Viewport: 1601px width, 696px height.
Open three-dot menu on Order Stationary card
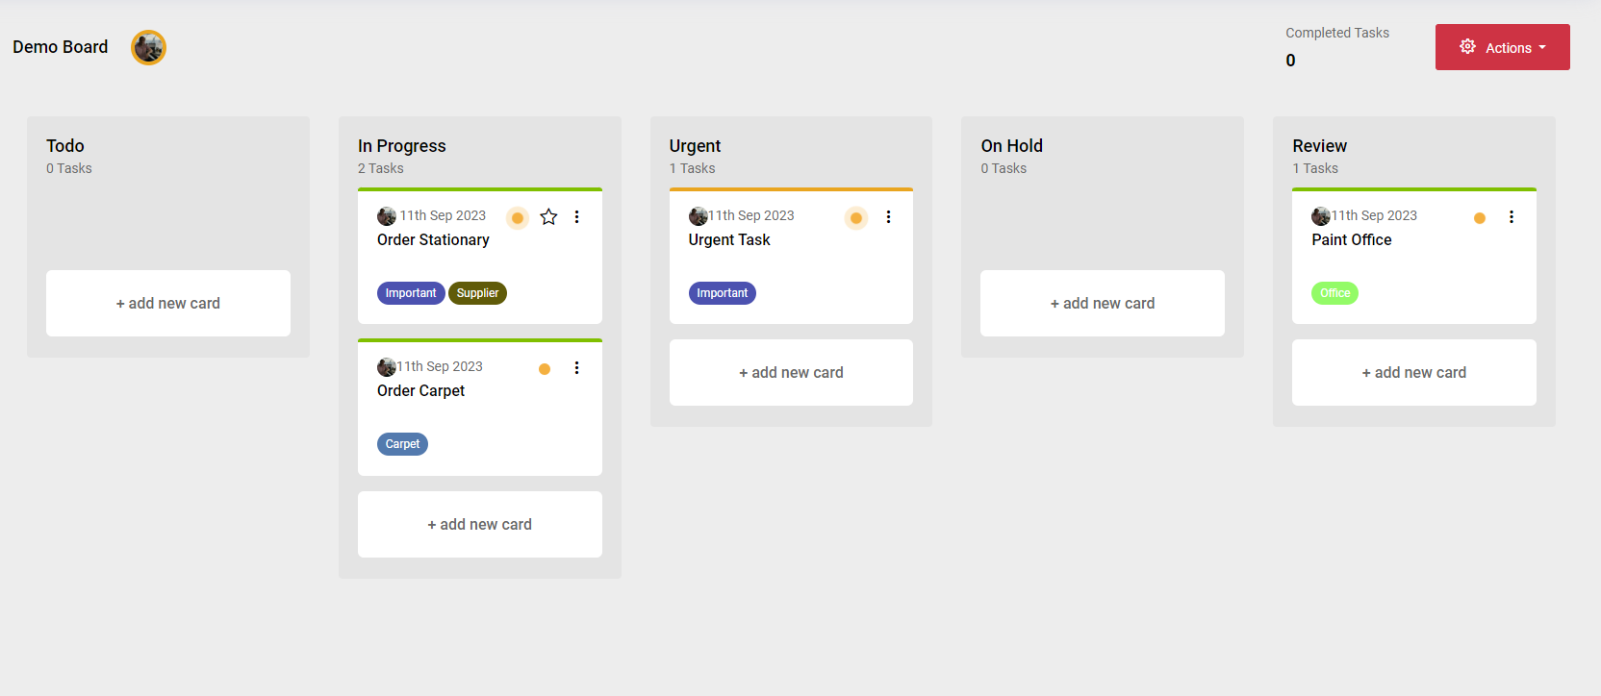coord(576,217)
